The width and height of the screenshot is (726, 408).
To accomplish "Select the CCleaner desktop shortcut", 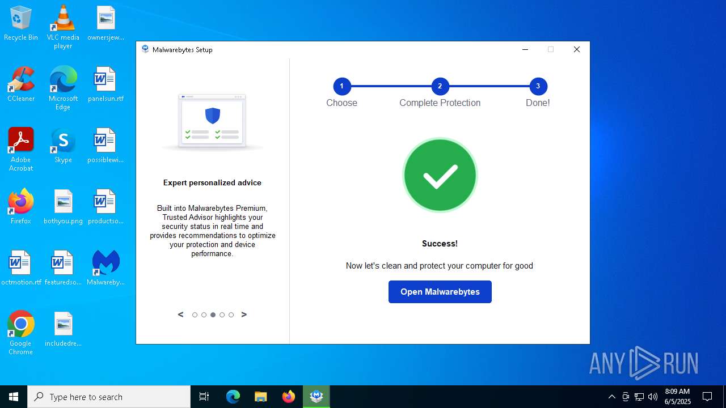I will 21,84.
